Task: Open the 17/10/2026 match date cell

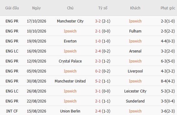Action: click(37, 21)
